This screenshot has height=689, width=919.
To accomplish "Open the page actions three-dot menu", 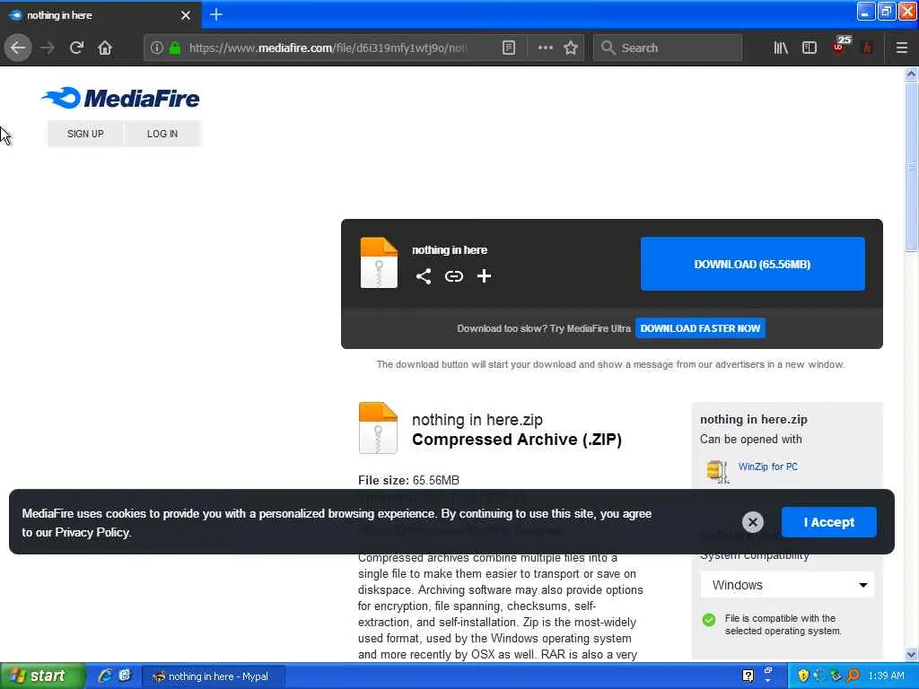I will [x=545, y=48].
